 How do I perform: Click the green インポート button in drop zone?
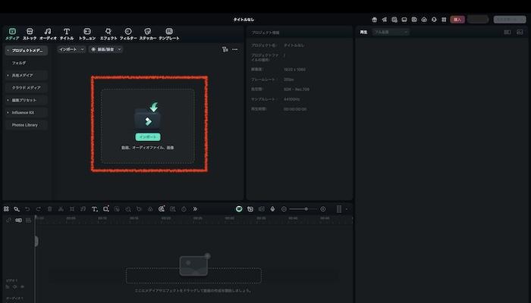(x=148, y=136)
